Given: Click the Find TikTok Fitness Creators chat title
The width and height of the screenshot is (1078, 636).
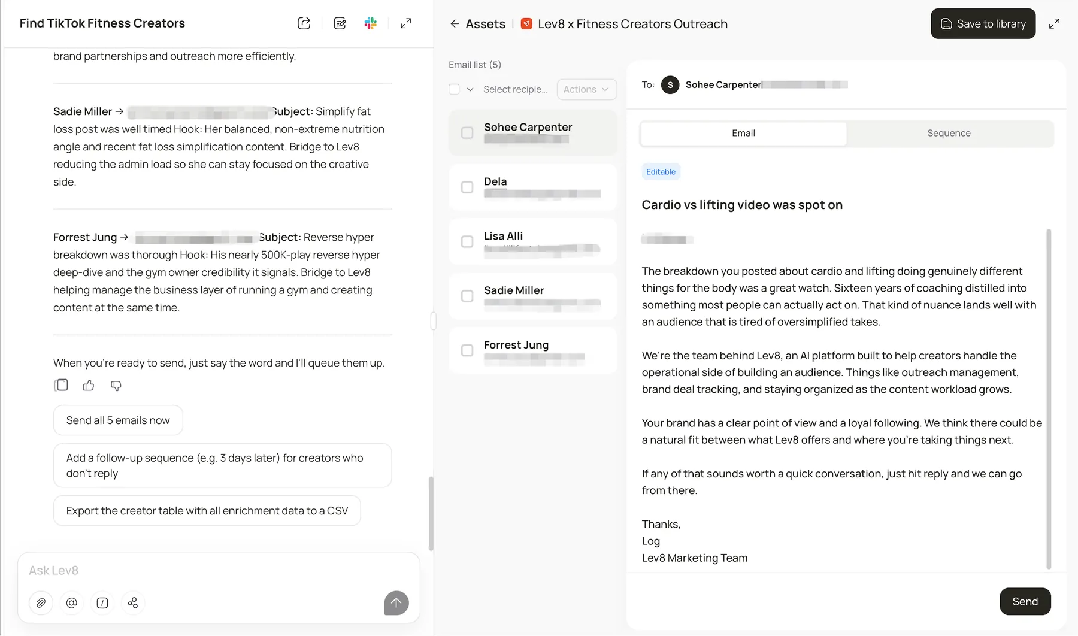Looking at the screenshot, I should [102, 23].
